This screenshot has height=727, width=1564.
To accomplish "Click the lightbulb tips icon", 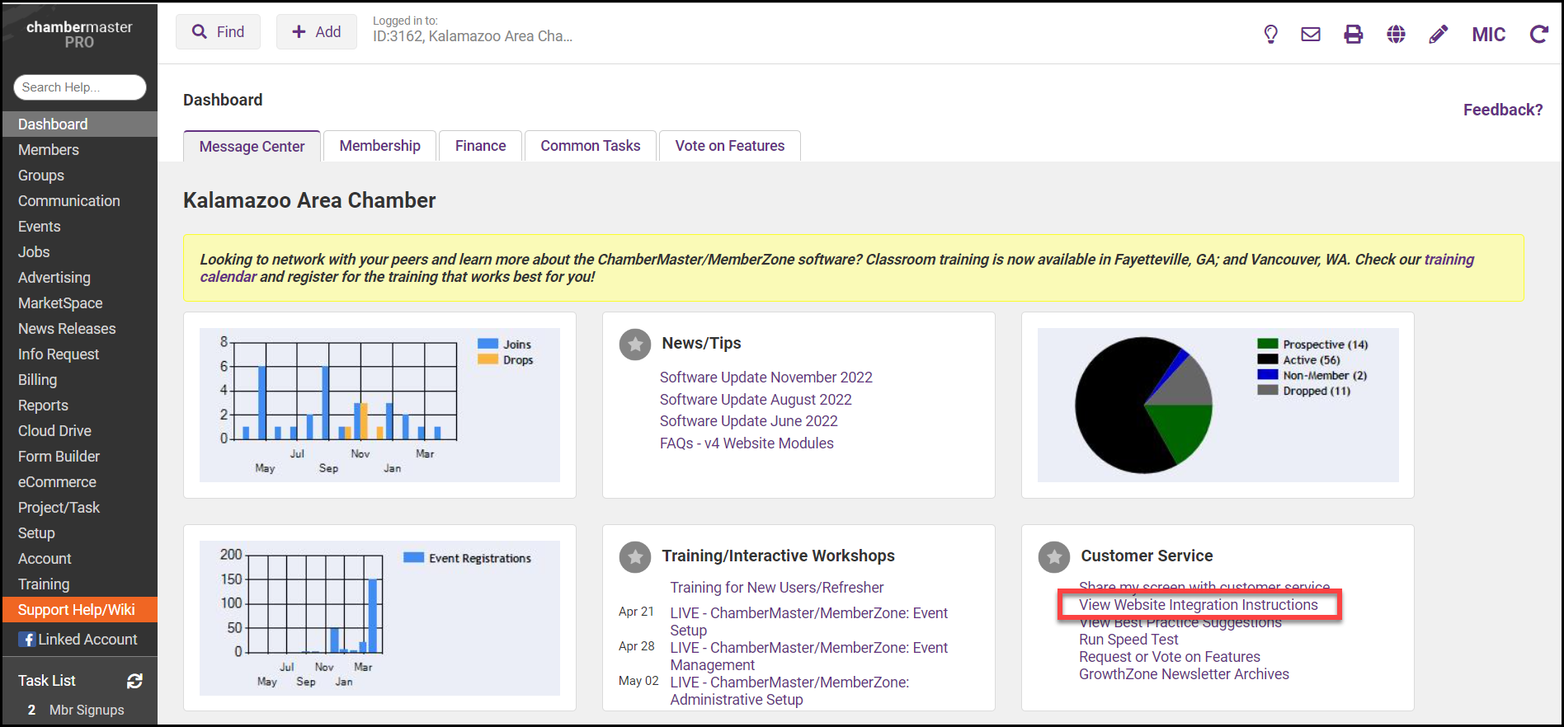I will tap(1270, 34).
